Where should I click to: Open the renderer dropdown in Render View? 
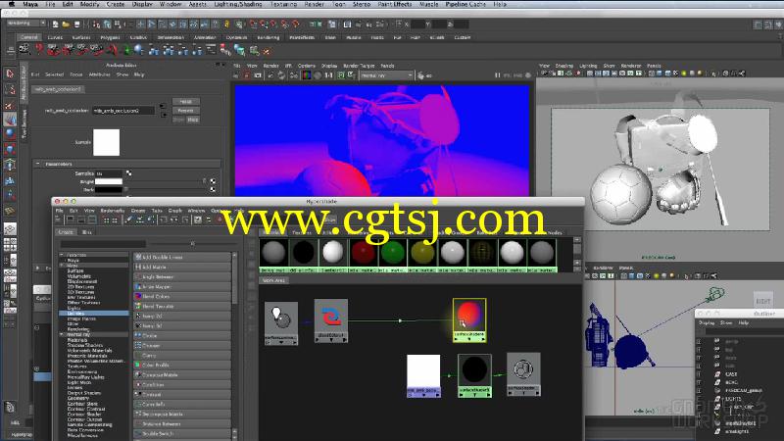coord(386,75)
